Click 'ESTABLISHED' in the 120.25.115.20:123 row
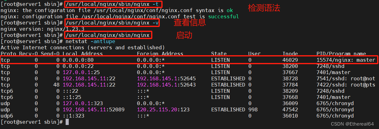Image resolution: width=379 pixels, height=129 pixels. (228, 109)
